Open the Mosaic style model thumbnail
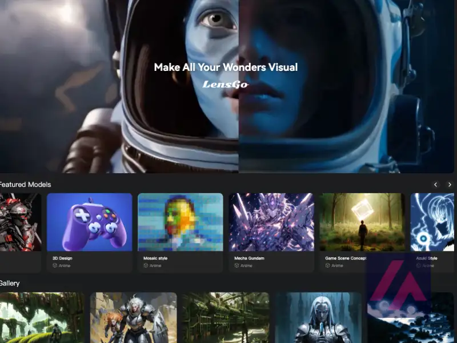 click(x=181, y=222)
